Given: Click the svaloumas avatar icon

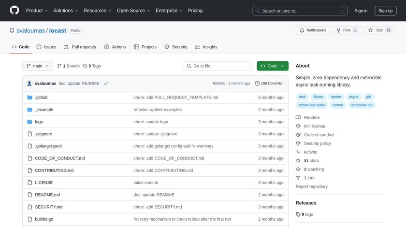Looking at the screenshot, I should point(29,84).
